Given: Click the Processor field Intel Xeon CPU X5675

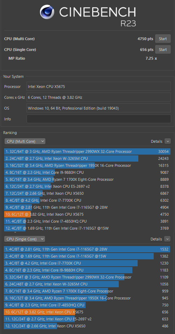Looking at the screenshot, I should click(x=99, y=86).
